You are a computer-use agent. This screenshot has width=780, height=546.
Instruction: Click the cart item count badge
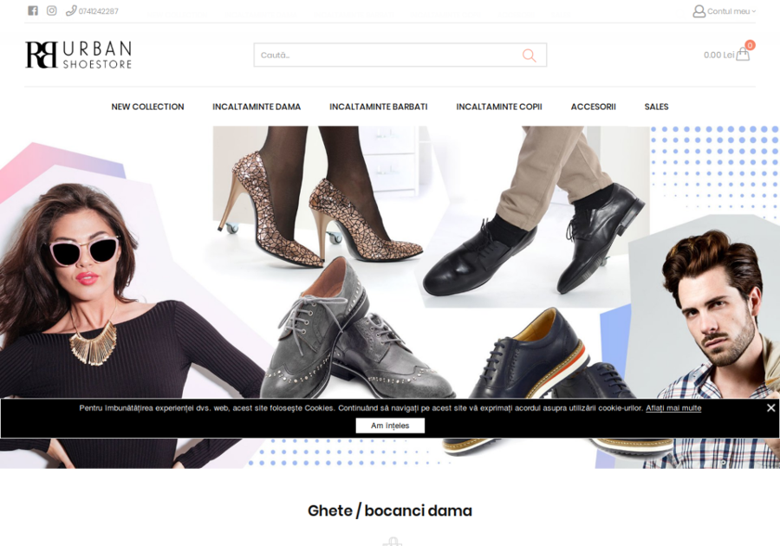pyautogui.click(x=750, y=45)
